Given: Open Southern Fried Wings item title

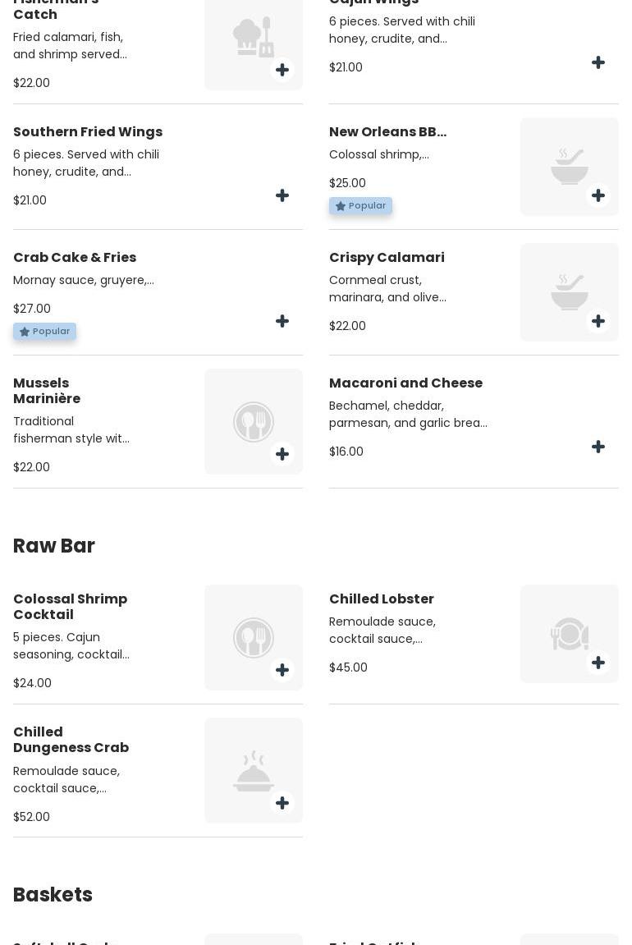Looking at the screenshot, I should (88, 132).
